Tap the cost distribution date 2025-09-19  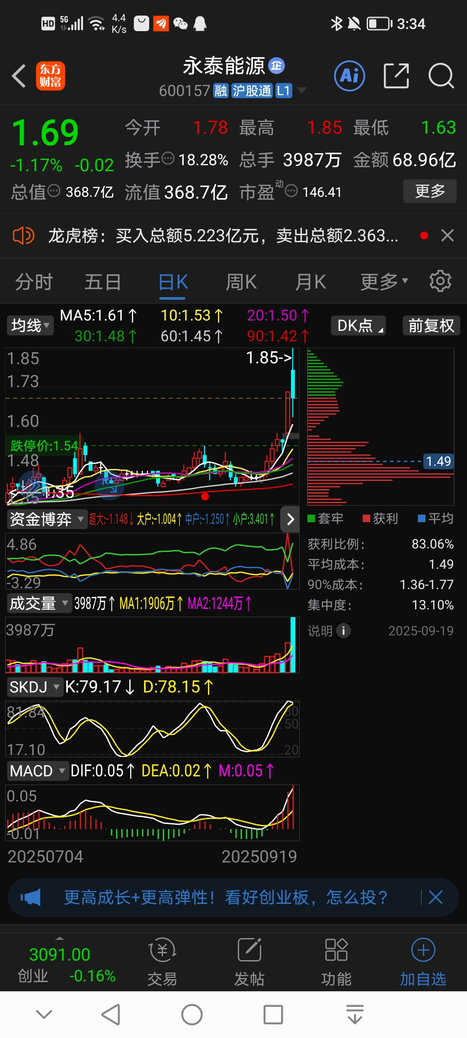pos(421,631)
